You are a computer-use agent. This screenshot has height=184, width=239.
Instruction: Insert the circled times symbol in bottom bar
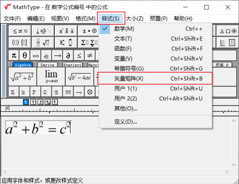point(90,92)
